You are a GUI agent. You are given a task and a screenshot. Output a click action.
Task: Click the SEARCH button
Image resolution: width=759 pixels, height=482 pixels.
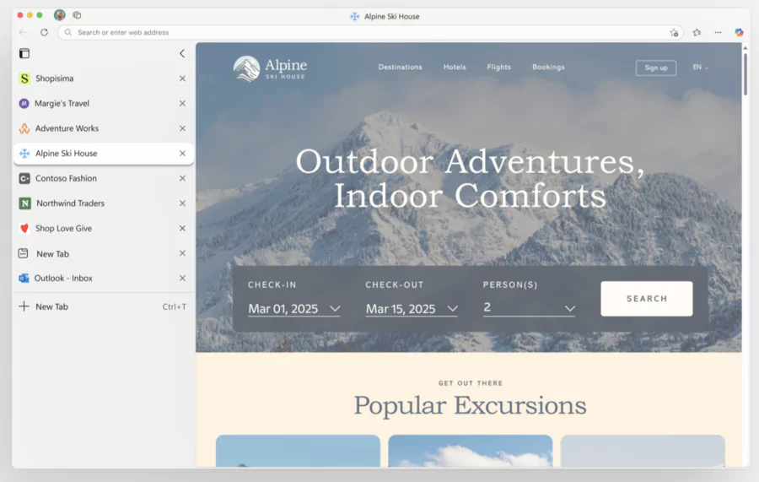pos(647,299)
